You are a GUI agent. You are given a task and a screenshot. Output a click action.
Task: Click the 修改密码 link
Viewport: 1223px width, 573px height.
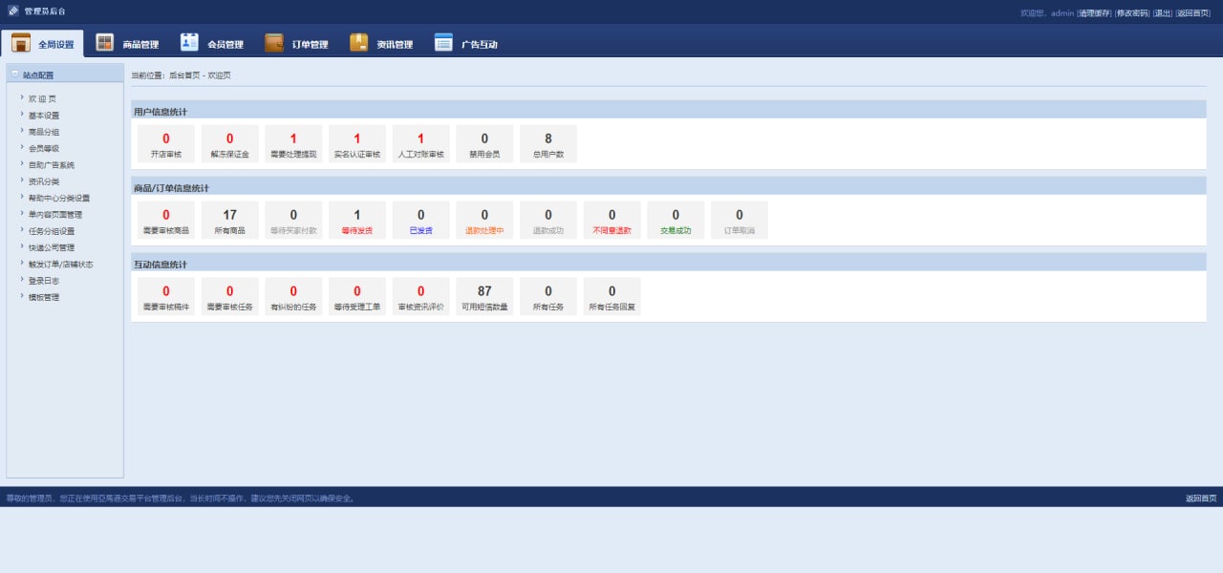click(x=1132, y=13)
